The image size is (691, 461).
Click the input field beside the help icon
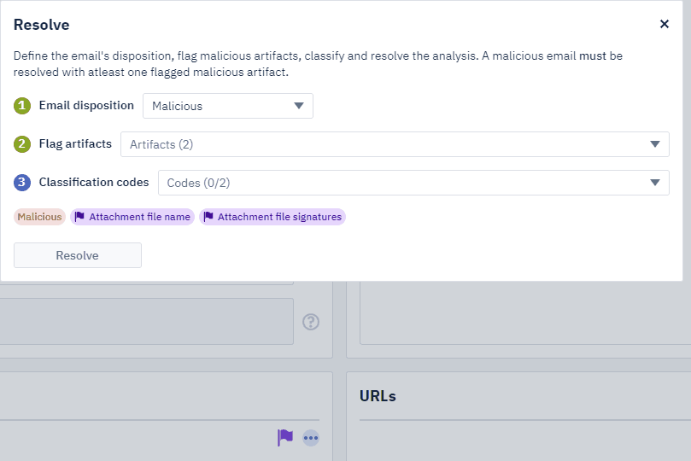coord(147,321)
